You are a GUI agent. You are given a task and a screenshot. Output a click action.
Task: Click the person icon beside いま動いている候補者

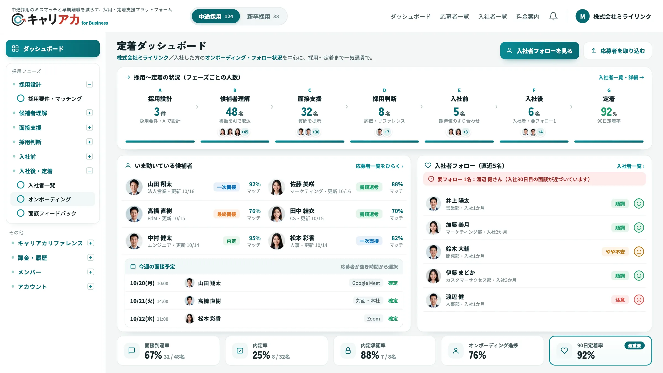click(x=128, y=166)
